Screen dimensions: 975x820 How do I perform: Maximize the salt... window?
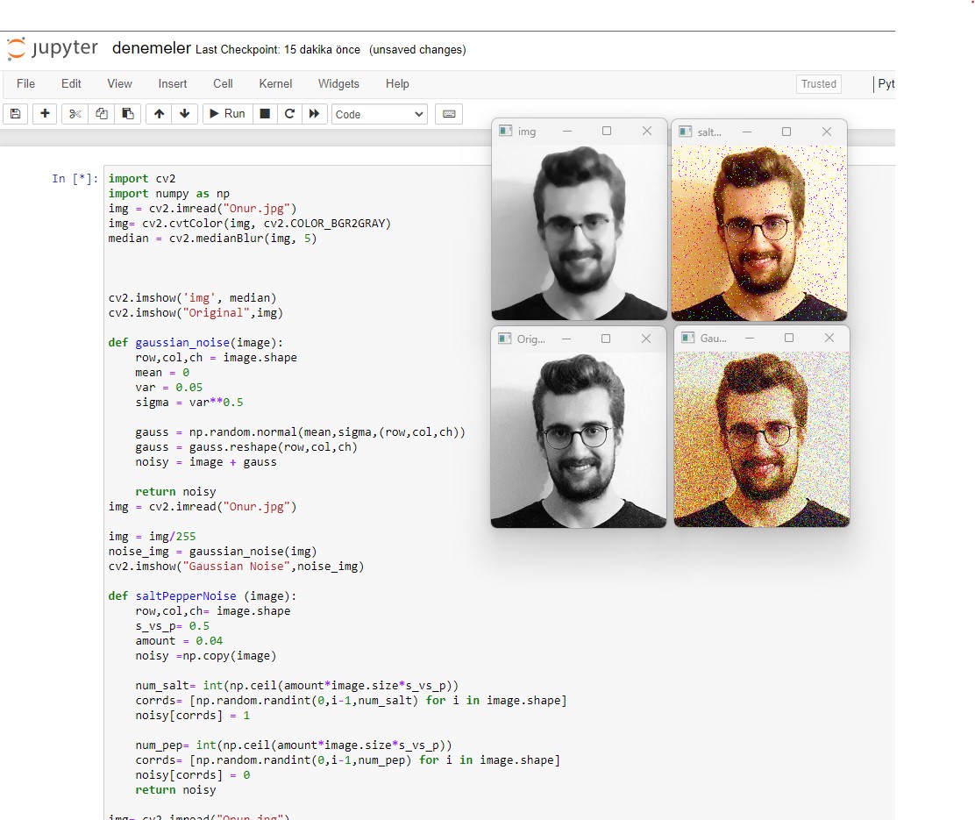pyautogui.click(x=786, y=132)
